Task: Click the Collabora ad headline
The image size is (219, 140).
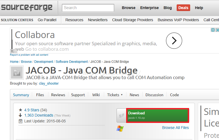Action: pos(35,35)
